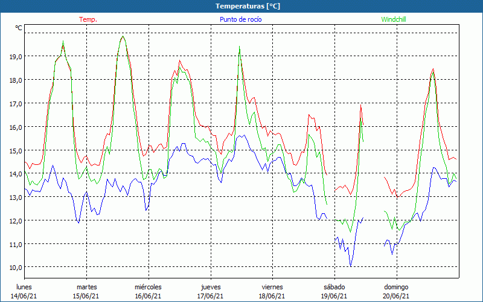Click the 15/06/21 date label
This screenshot has width=483, height=302.
(x=86, y=296)
